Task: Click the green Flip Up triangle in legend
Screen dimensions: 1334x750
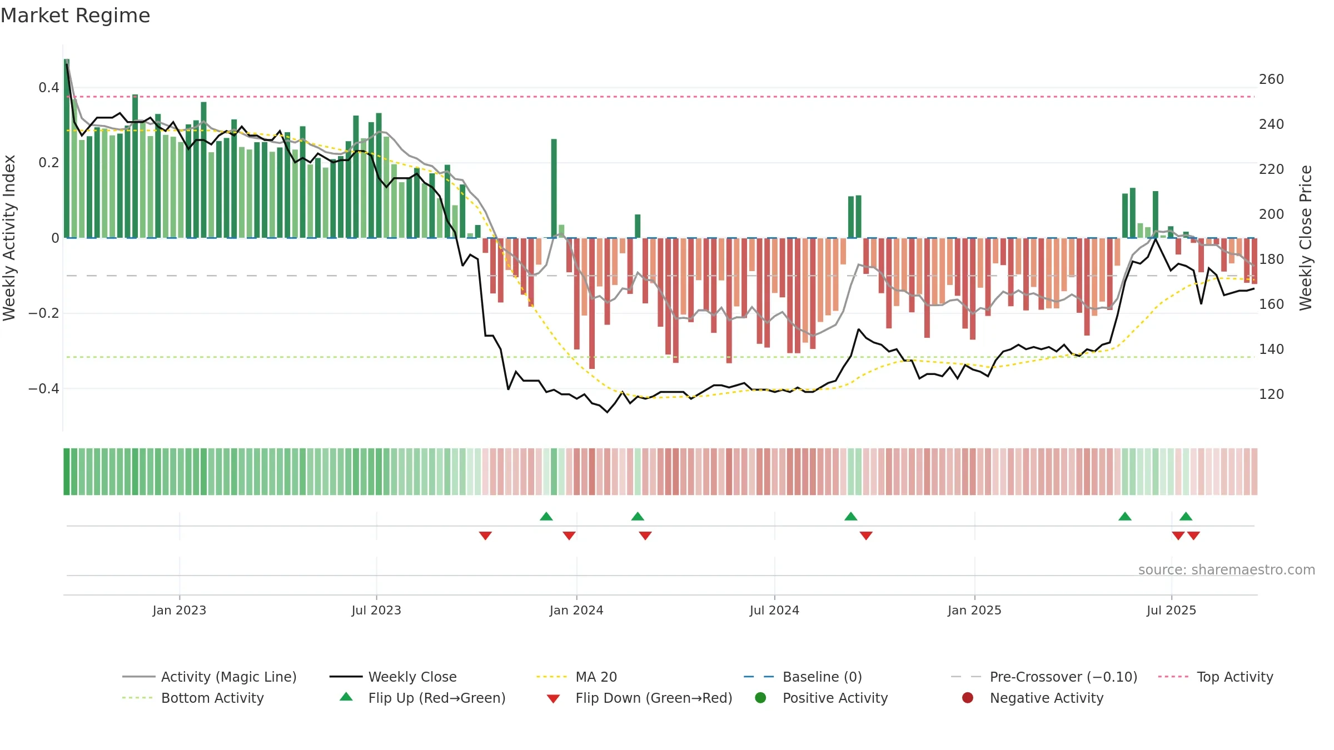Action: (346, 697)
